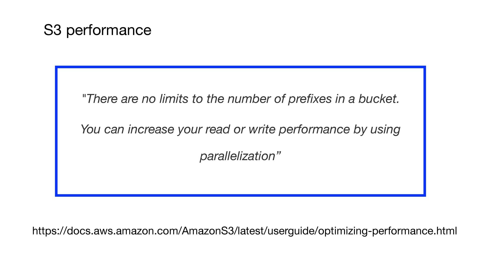
Task: Click "AmazonS3" in the URL path
Action: pyautogui.click(x=208, y=231)
